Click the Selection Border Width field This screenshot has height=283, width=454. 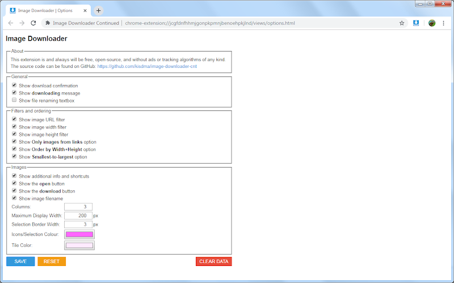coord(78,224)
